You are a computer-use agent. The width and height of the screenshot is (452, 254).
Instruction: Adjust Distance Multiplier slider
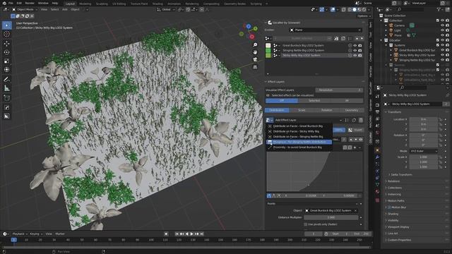point(331,217)
